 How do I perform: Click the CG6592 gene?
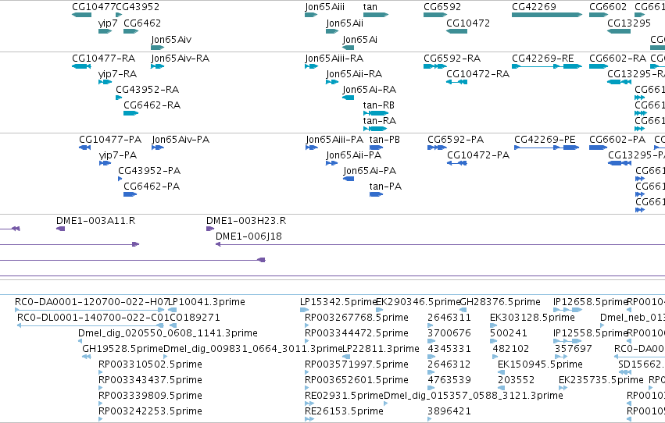click(435, 15)
